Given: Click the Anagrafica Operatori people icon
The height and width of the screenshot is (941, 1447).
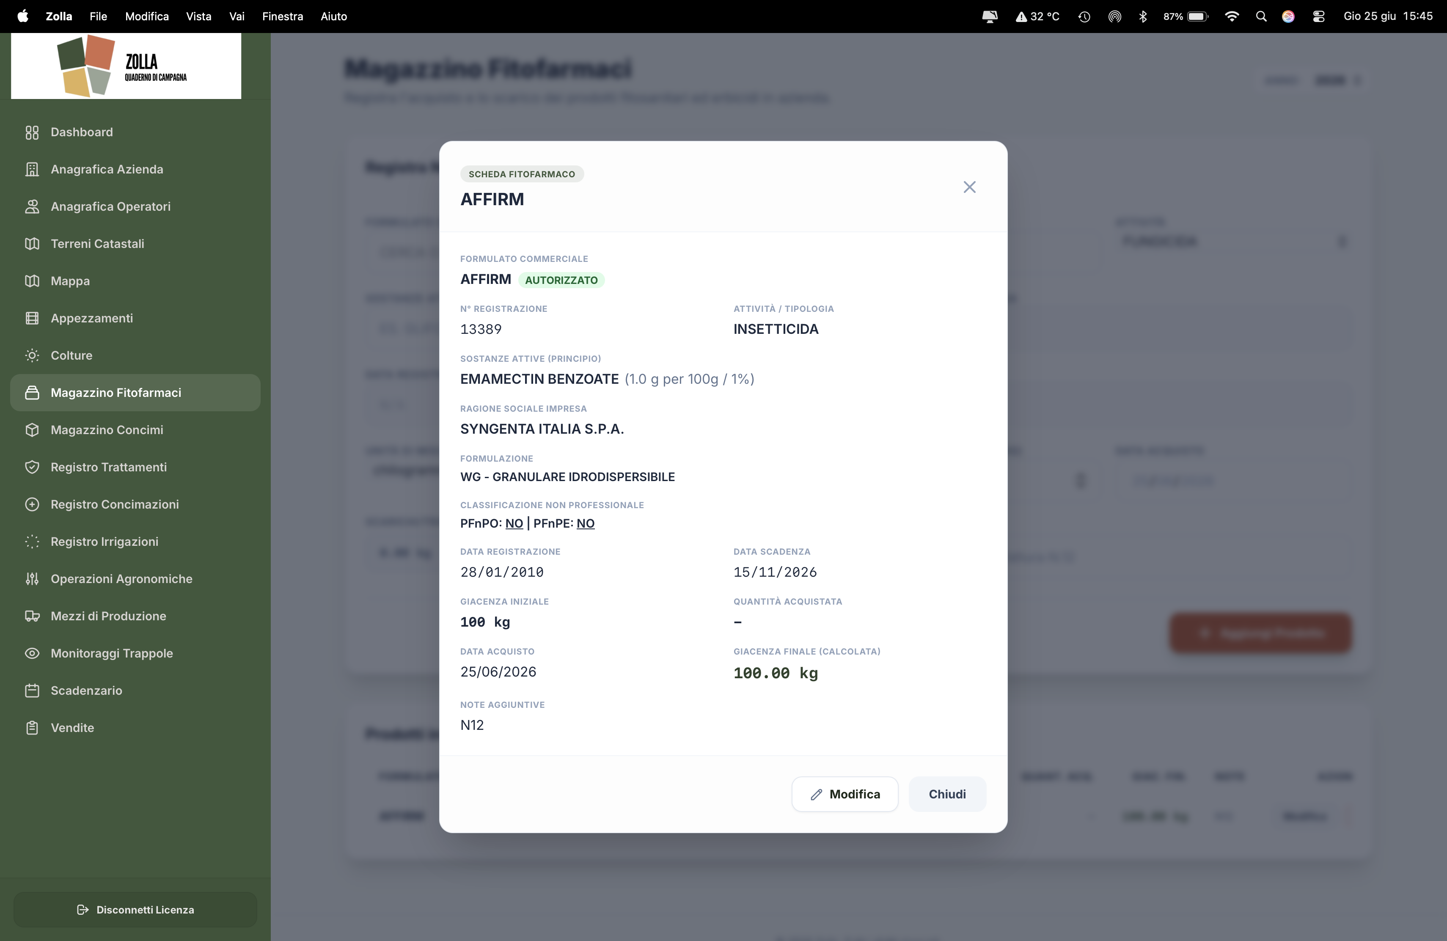Looking at the screenshot, I should [x=32, y=206].
